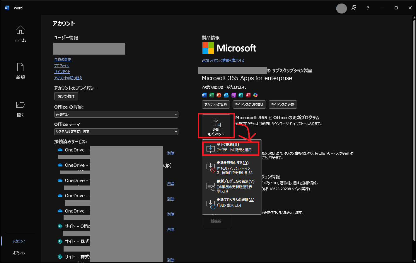Click the Access icon under included products

click(248, 95)
